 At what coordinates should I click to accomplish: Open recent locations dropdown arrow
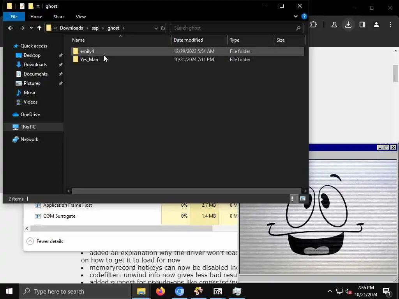[x=31, y=28]
